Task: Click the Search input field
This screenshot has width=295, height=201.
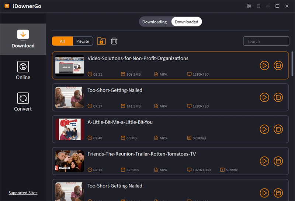Action: pos(266,41)
